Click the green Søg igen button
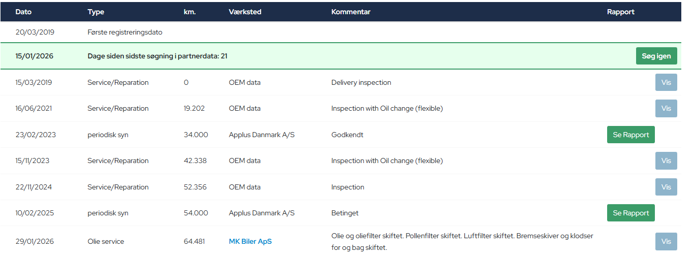Image resolution: width=694 pixels, height=257 pixels. (x=656, y=56)
